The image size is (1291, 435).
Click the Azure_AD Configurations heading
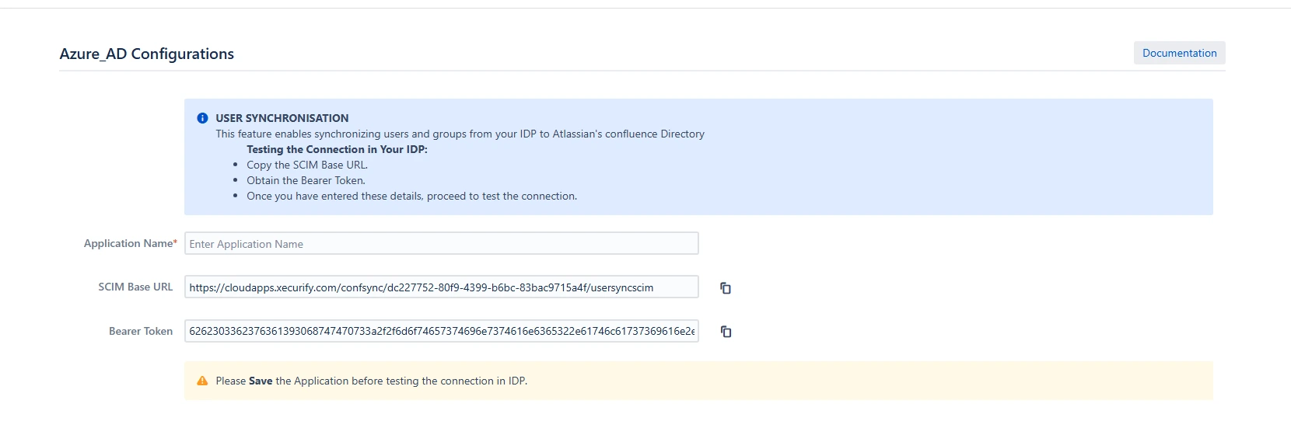pyautogui.click(x=146, y=54)
